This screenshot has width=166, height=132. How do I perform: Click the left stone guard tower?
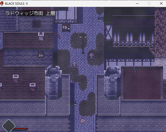53,83
